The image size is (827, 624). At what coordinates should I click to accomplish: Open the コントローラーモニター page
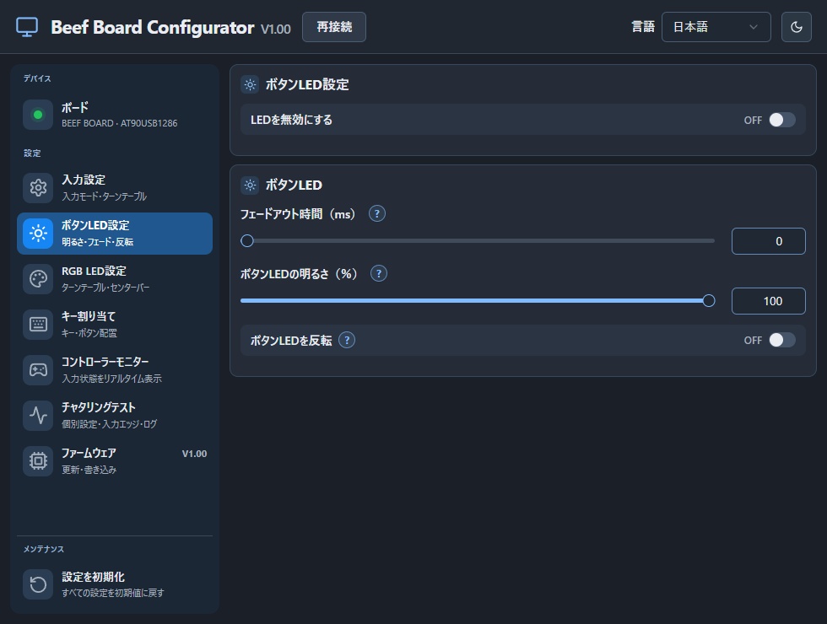coord(115,370)
